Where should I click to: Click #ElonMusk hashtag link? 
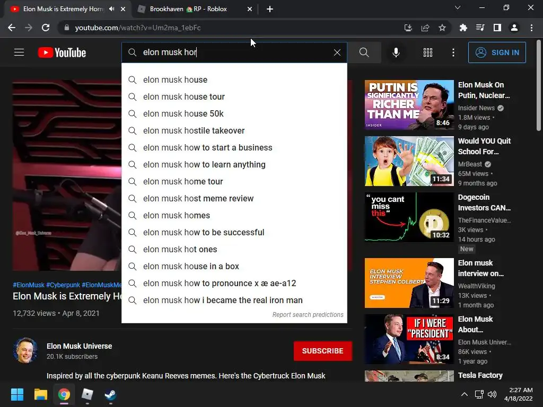point(29,285)
